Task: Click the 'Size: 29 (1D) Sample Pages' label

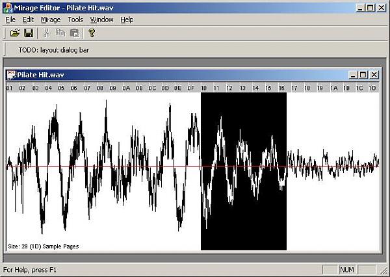Action: coord(44,246)
